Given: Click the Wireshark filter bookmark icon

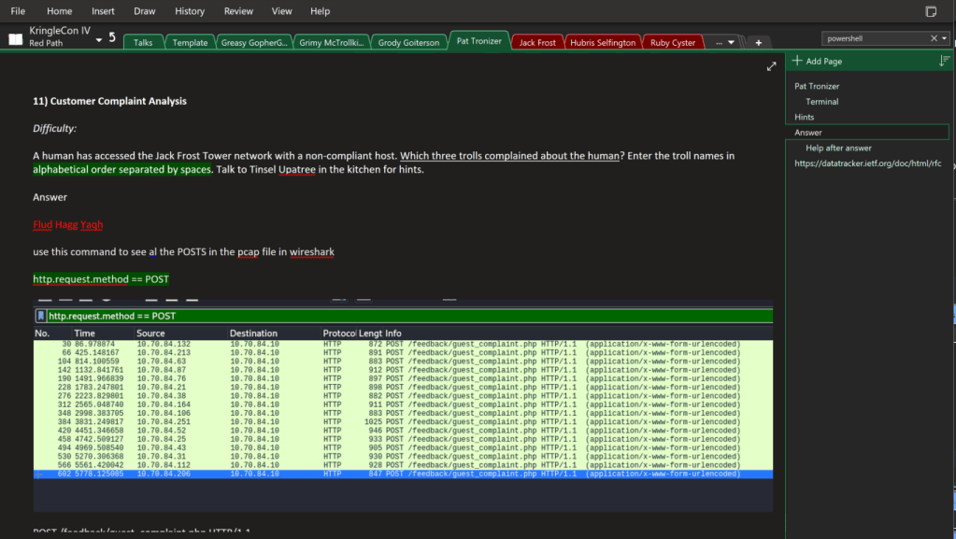Looking at the screenshot, I should pos(41,316).
